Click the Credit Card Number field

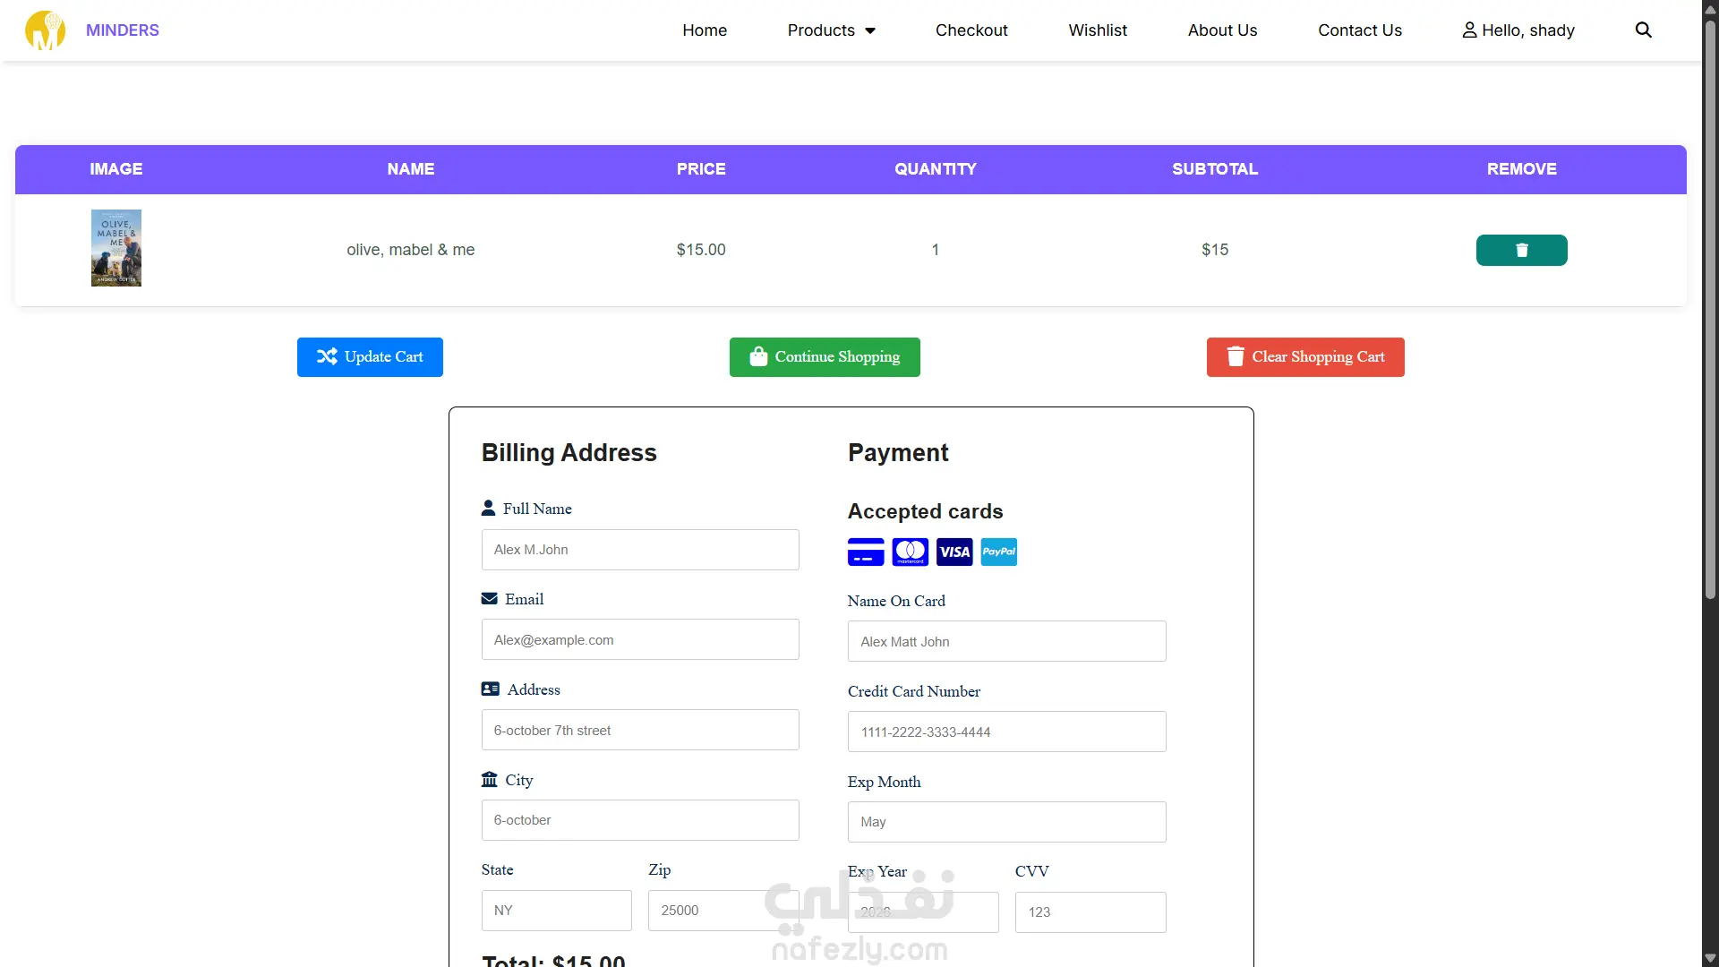point(1006,732)
